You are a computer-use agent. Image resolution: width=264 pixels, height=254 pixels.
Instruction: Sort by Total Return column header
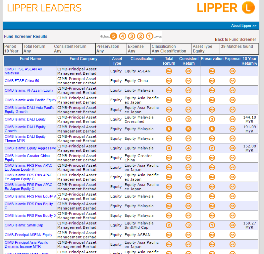[x=169, y=61]
